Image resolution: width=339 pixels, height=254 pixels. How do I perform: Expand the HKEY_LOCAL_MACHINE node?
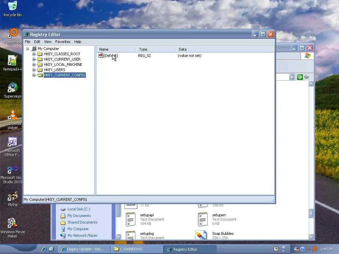(34, 64)
